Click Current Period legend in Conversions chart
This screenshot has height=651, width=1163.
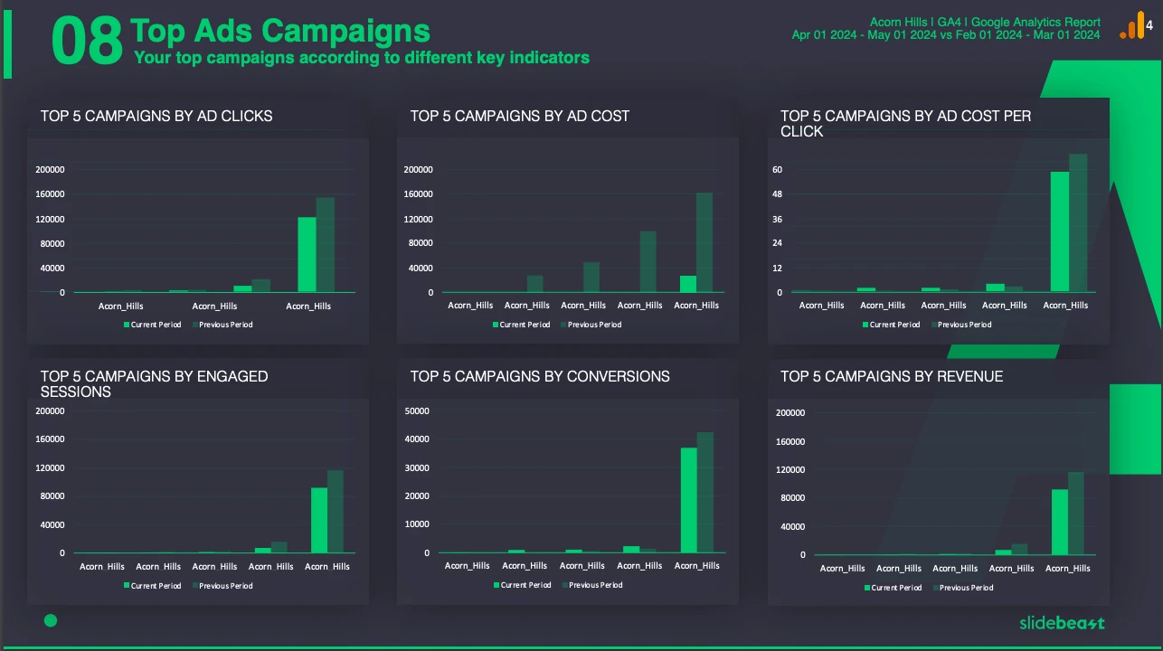pyautogui.click(x=522, y=585)
